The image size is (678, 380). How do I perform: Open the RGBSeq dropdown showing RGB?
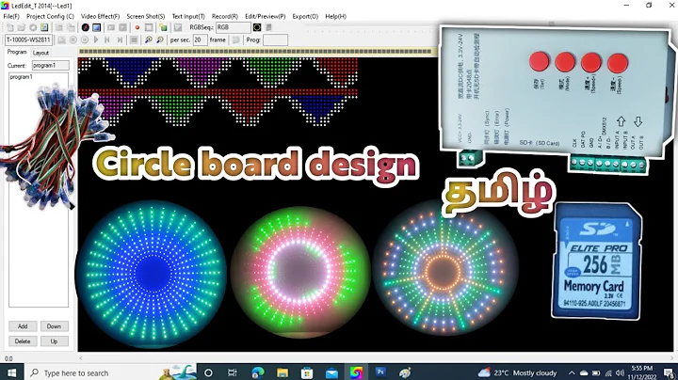[234, 27]
